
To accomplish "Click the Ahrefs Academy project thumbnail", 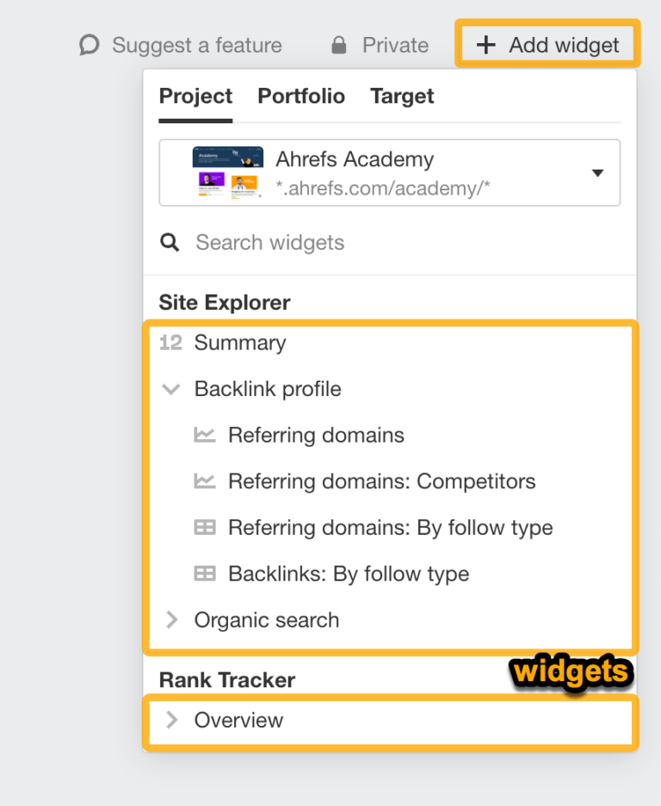I will 228,171.
